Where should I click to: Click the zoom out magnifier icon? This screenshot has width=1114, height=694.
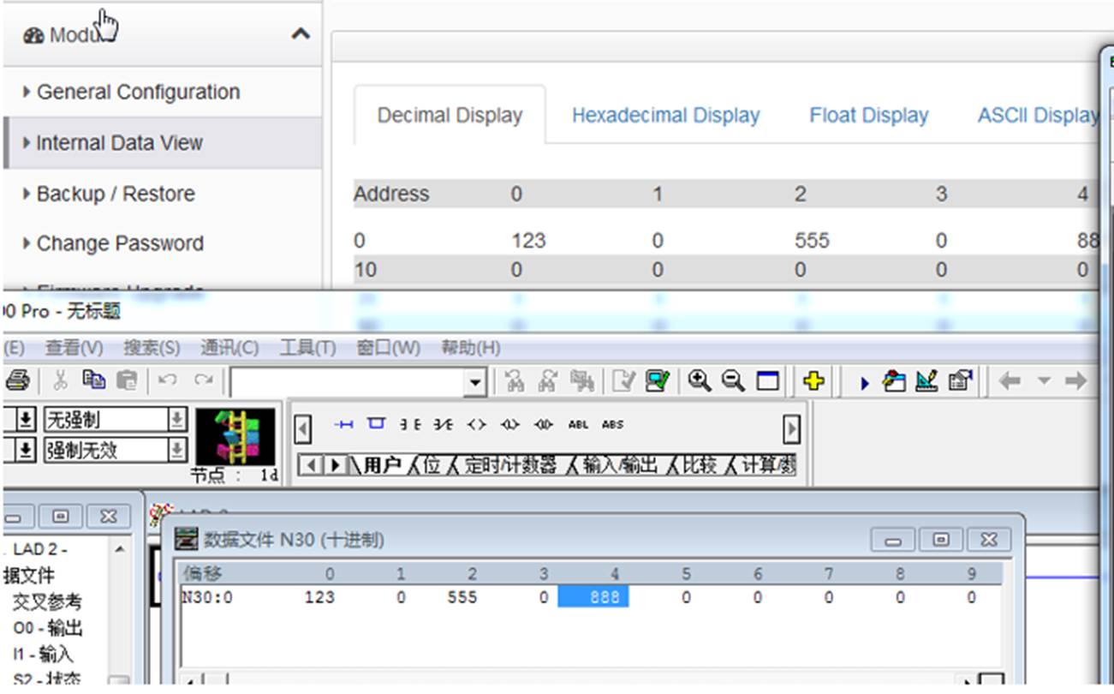point(733,380)
